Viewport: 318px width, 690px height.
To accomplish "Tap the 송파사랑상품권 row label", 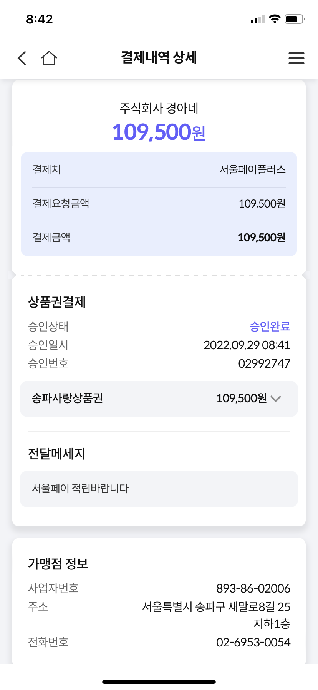I will click(x=67, y=398).
